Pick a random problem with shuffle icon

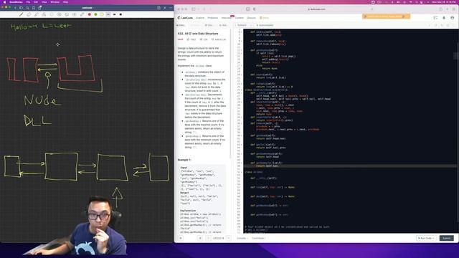click(200, 238)
